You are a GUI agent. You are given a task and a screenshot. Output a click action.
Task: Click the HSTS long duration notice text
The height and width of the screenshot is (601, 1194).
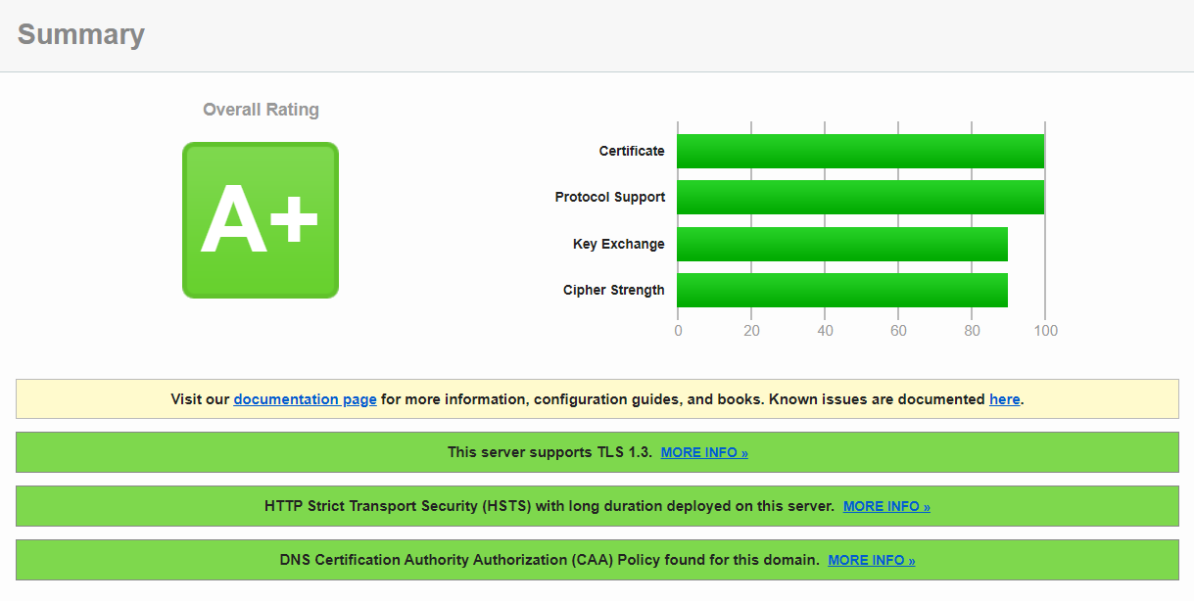click(x=549, y=507)
